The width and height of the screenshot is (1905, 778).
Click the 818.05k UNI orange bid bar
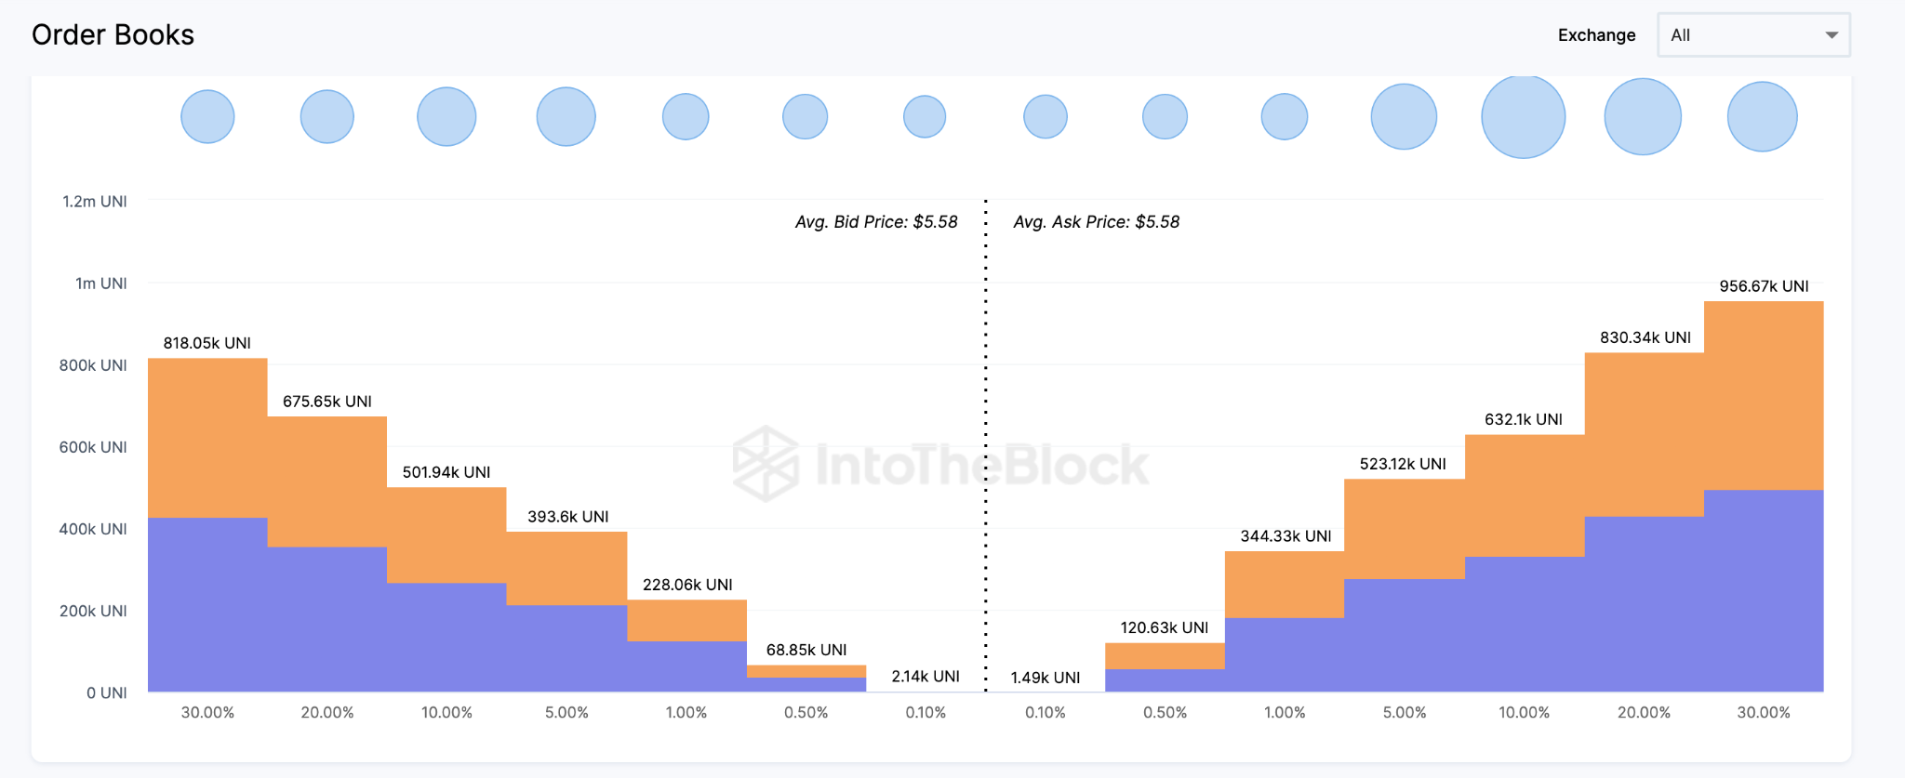tap(207, 437)
